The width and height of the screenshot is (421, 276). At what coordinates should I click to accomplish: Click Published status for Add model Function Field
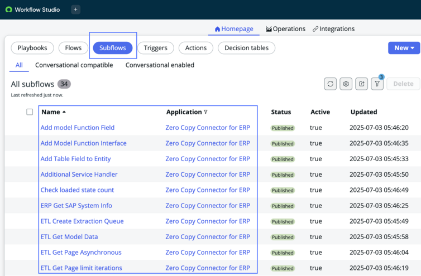coord(283,128)
